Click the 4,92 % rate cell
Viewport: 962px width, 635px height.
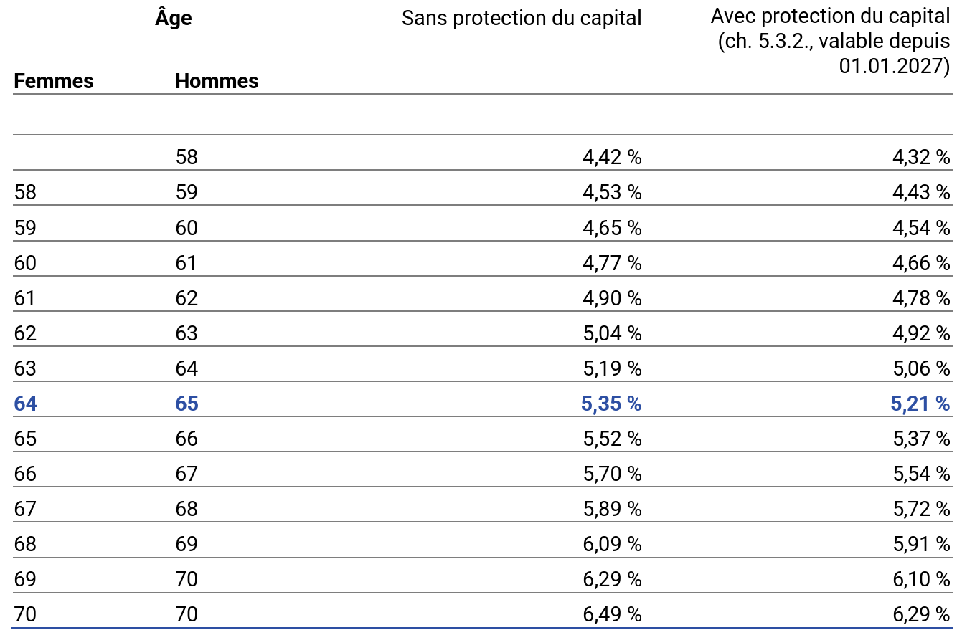point(921,333)
